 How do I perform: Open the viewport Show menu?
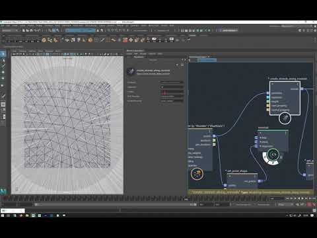[x=40, y=51]
